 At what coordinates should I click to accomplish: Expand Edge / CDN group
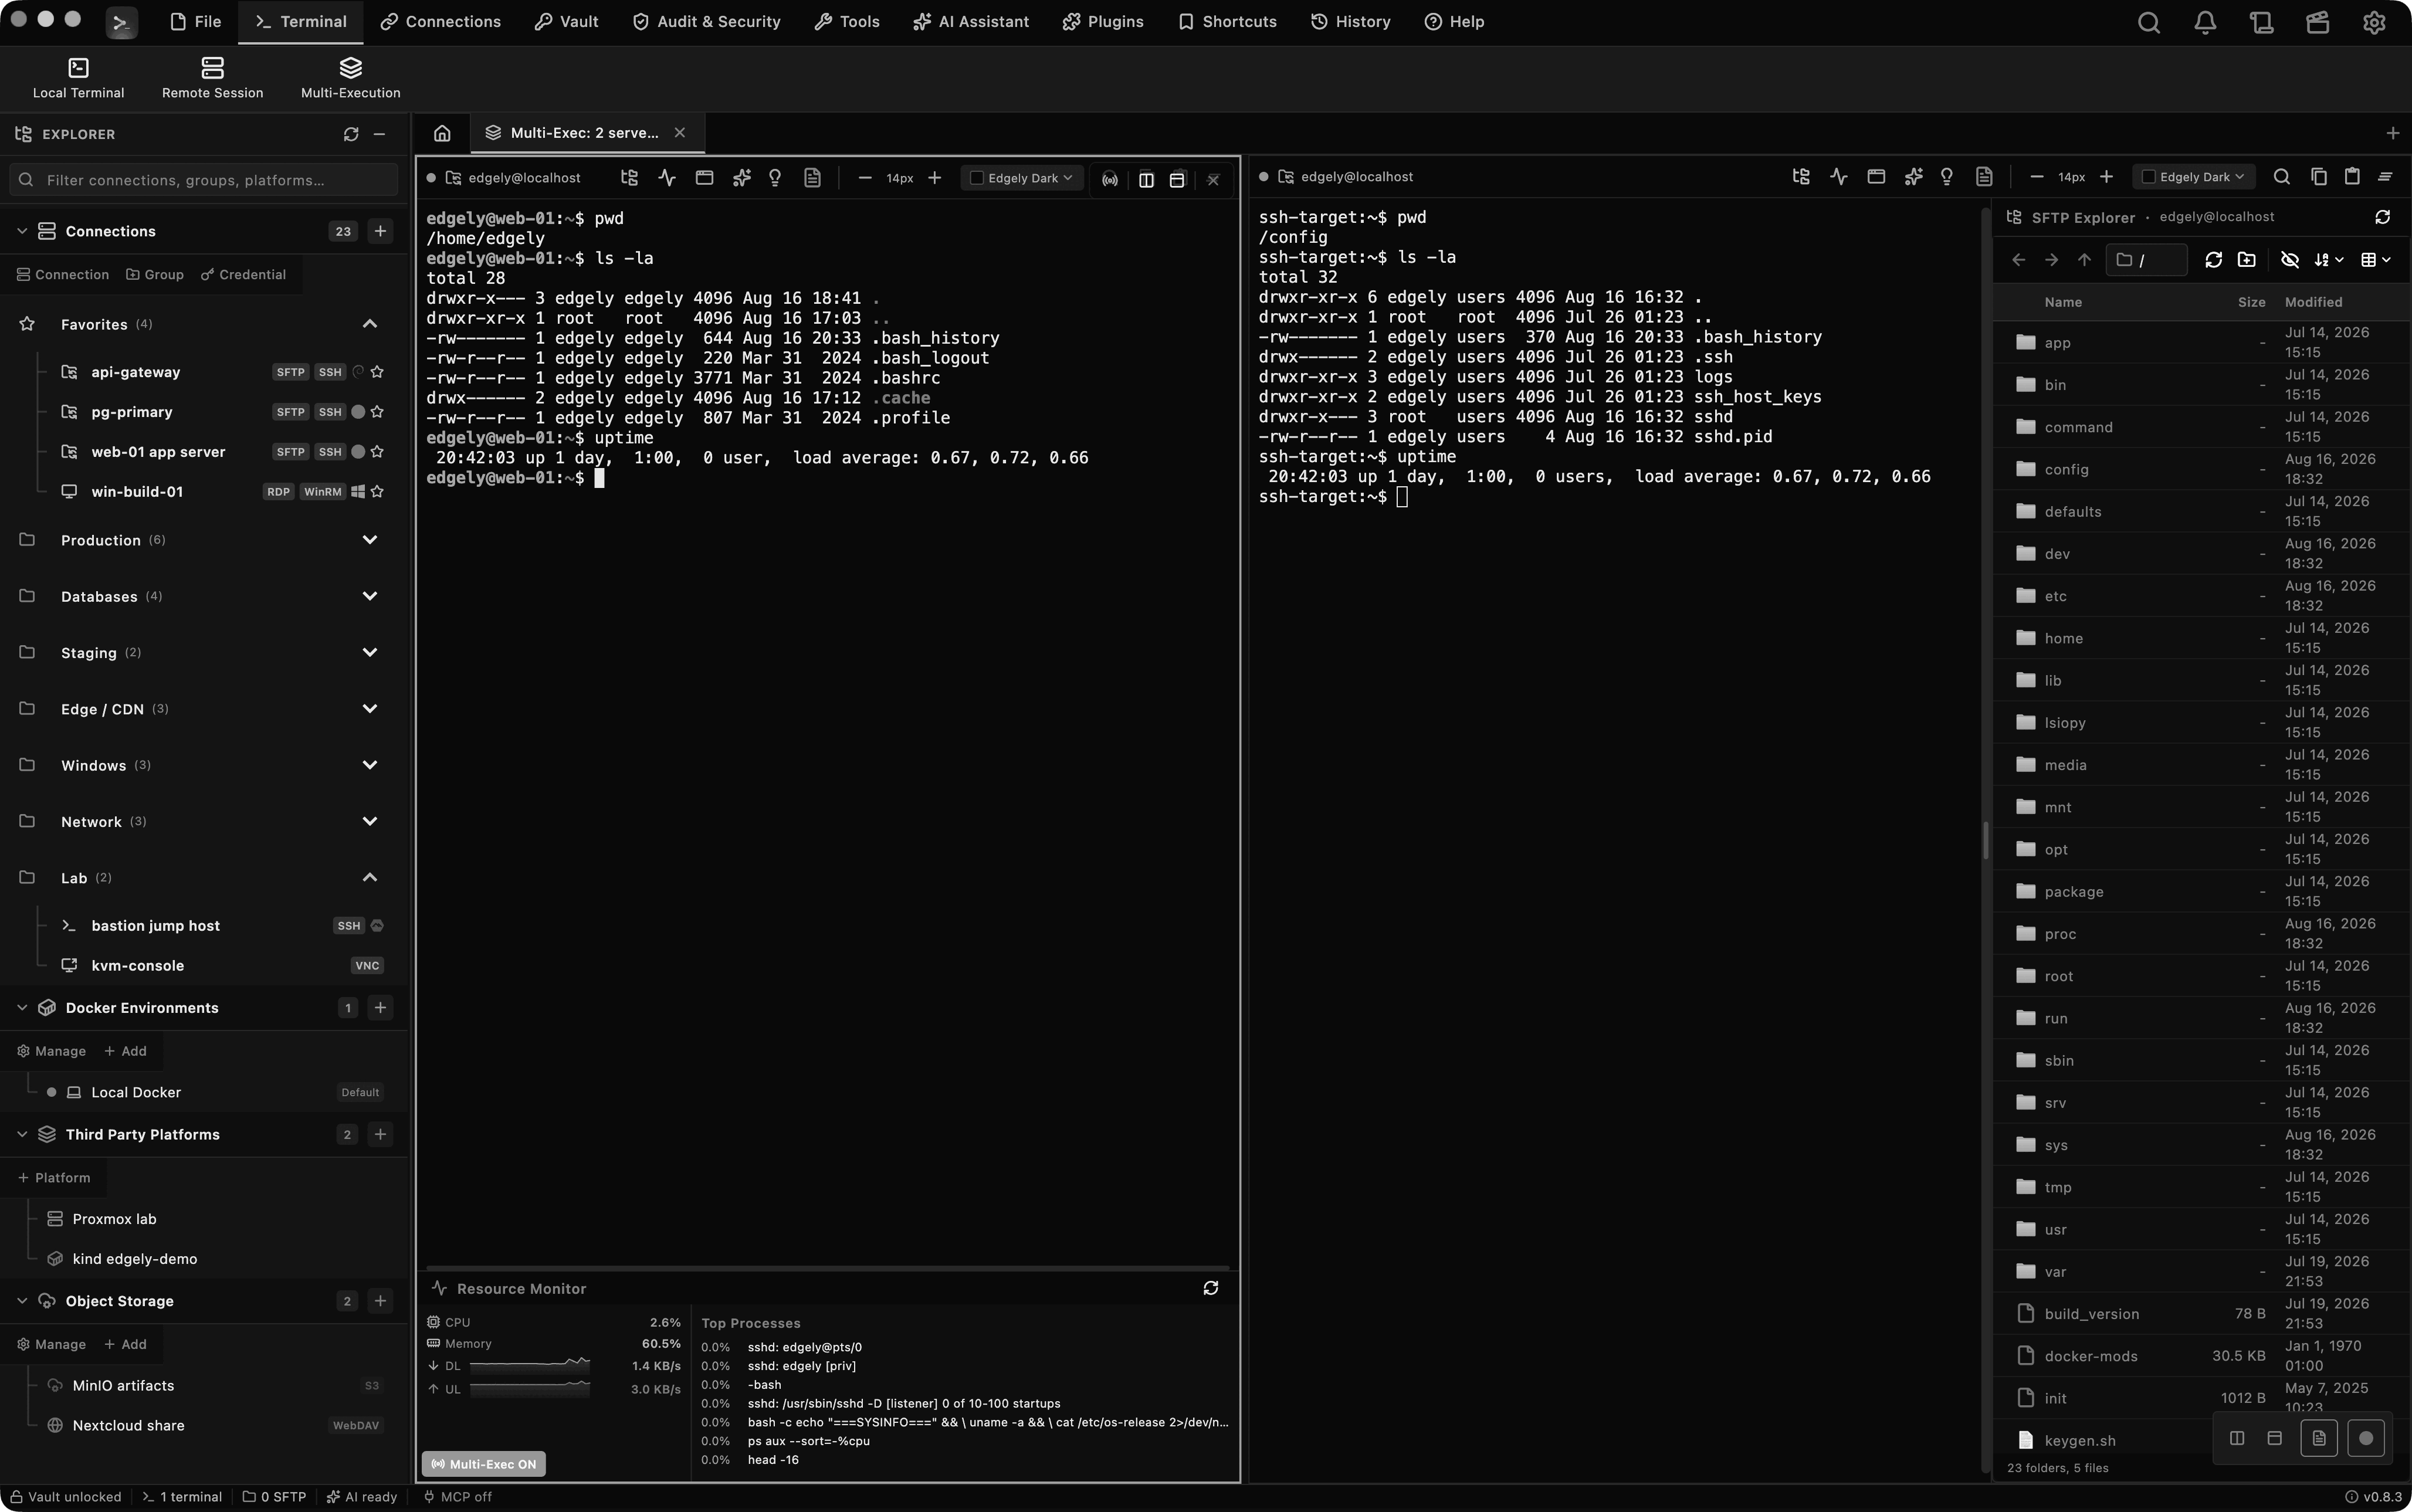369,709
